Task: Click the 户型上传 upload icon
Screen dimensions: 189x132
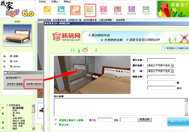Action: point(118,10)
